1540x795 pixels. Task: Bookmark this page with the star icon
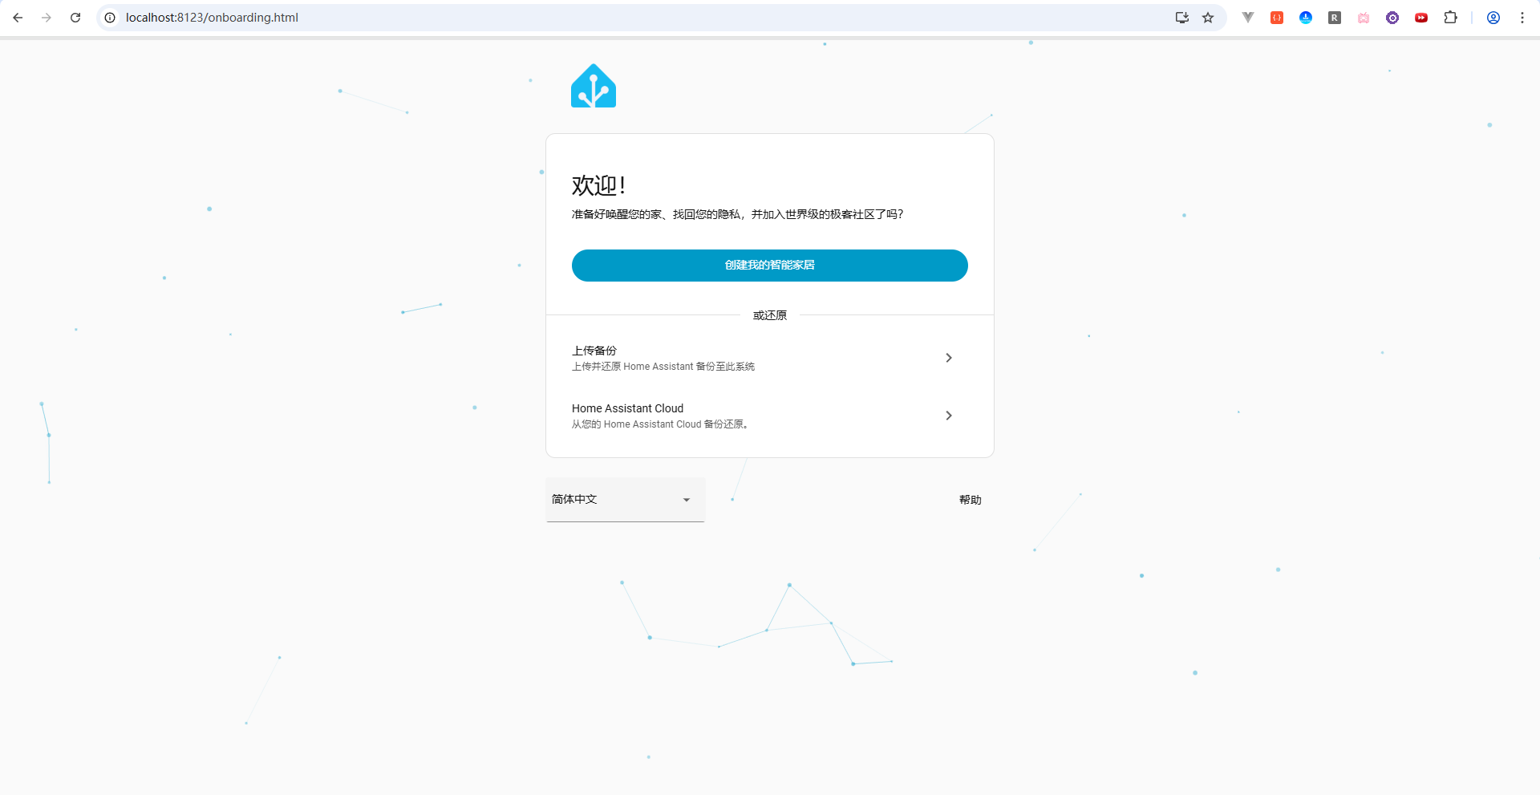click(1208, 18)
